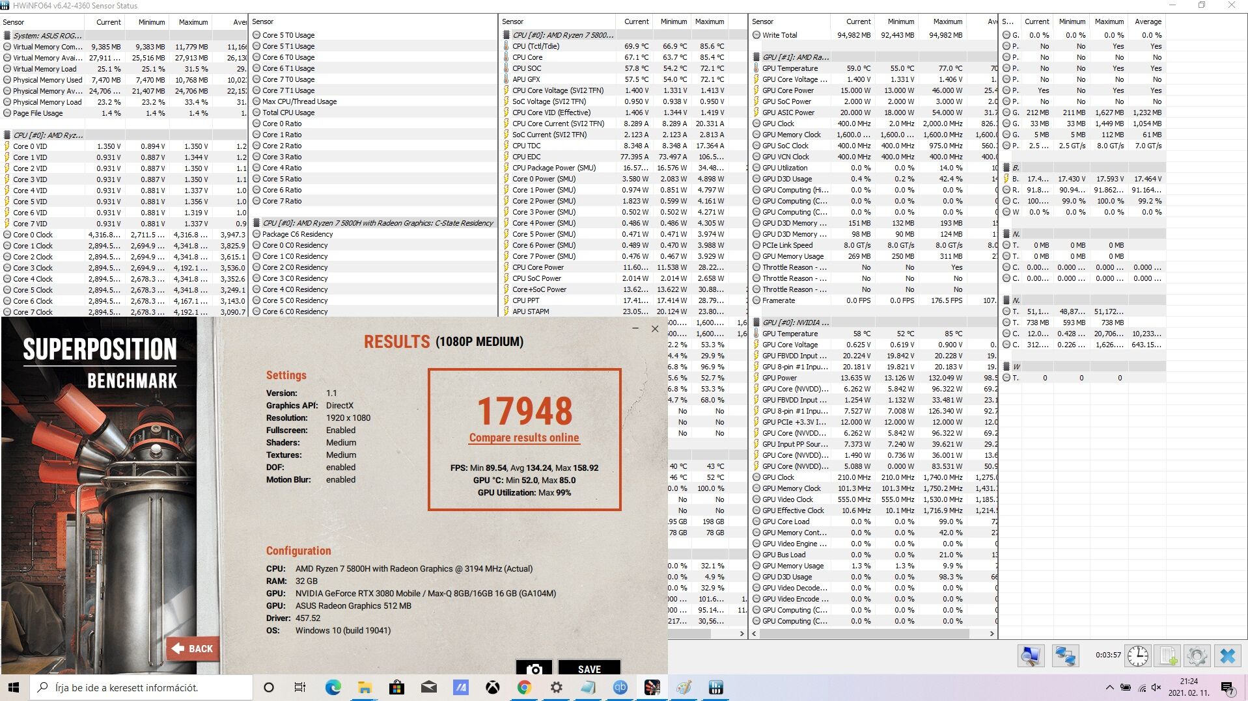
Task: Check battery status tray icon
Action: 1125,687
